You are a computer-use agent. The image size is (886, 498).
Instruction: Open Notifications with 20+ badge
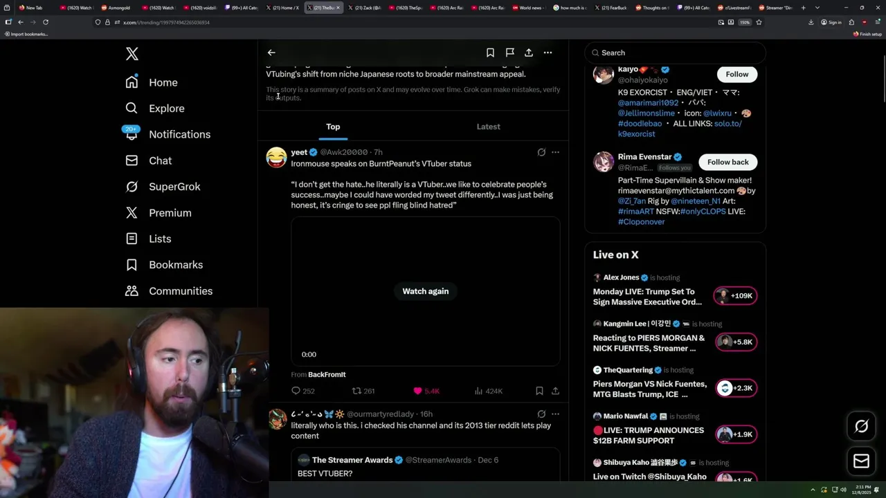[x=167, y=134]
